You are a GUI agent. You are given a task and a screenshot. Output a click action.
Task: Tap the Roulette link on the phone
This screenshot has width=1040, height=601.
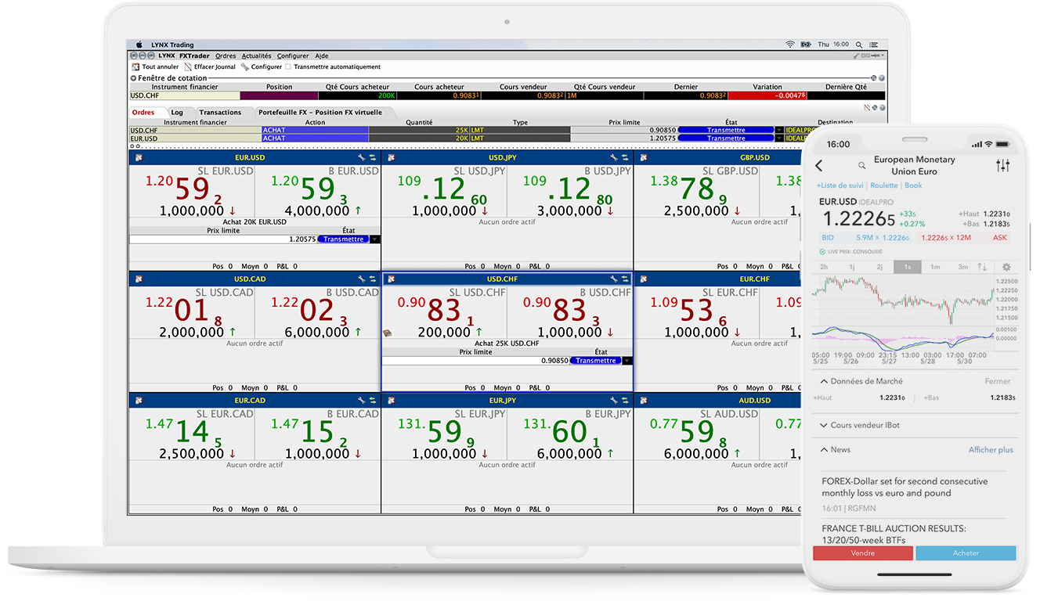884,185
